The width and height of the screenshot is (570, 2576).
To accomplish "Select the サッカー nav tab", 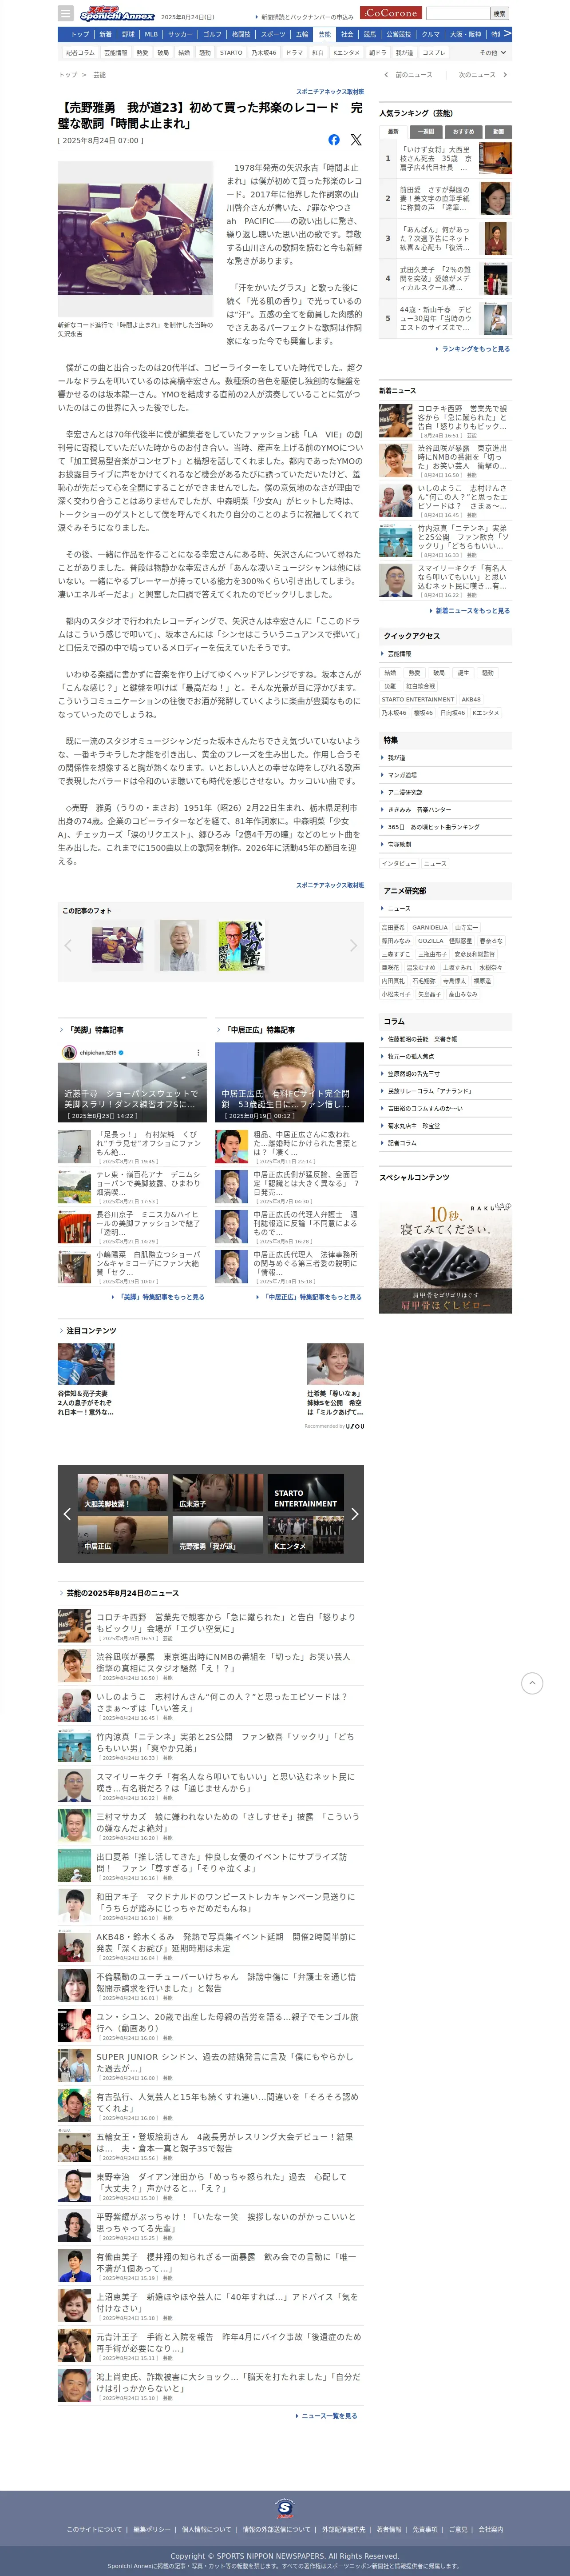I will pyautogui.click(x=181, y=34).
